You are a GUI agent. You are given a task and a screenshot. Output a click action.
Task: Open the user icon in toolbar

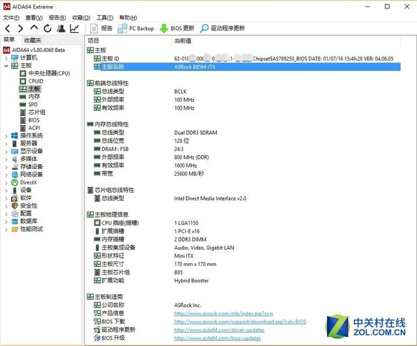click(61, 29)
